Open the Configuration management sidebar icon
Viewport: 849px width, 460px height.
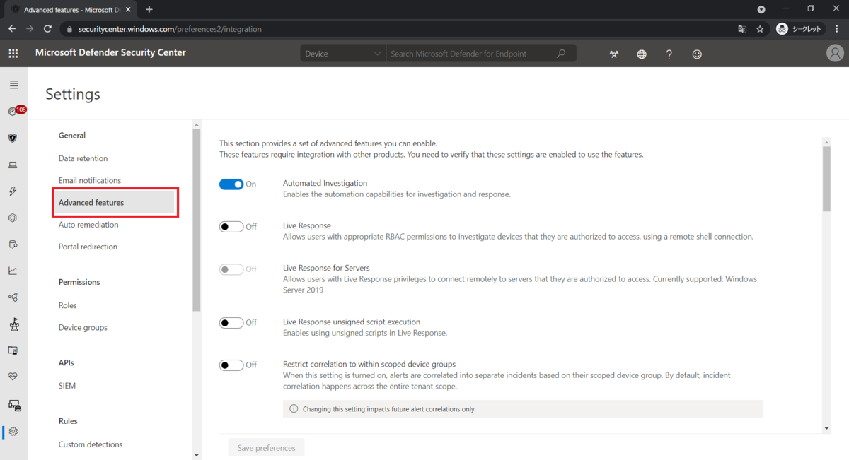click(x=14, y=405)
